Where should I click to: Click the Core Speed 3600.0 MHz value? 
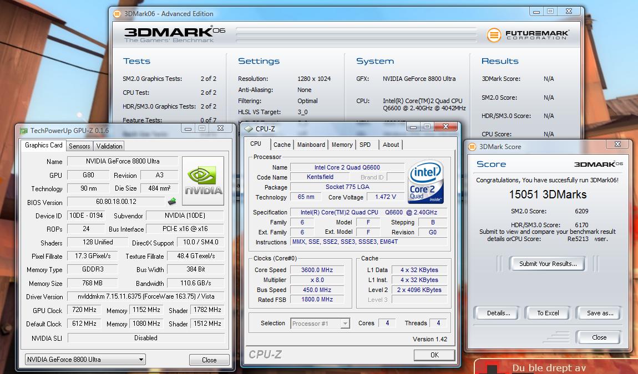click(317, 270)
